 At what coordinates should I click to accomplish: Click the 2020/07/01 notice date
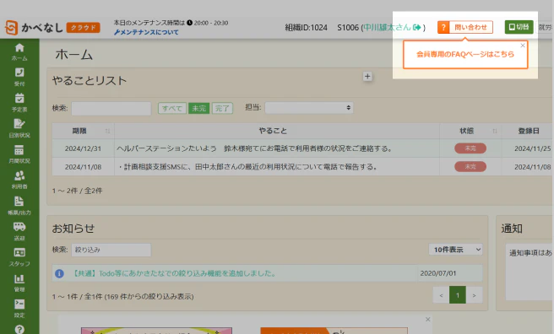point(438,273)
